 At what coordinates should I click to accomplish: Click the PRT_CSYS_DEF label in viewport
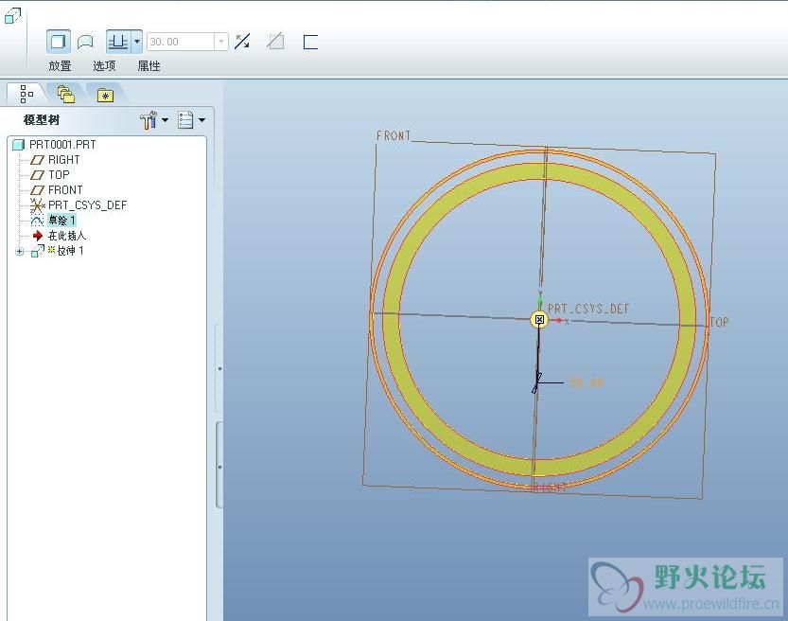[x=588, y=309]
